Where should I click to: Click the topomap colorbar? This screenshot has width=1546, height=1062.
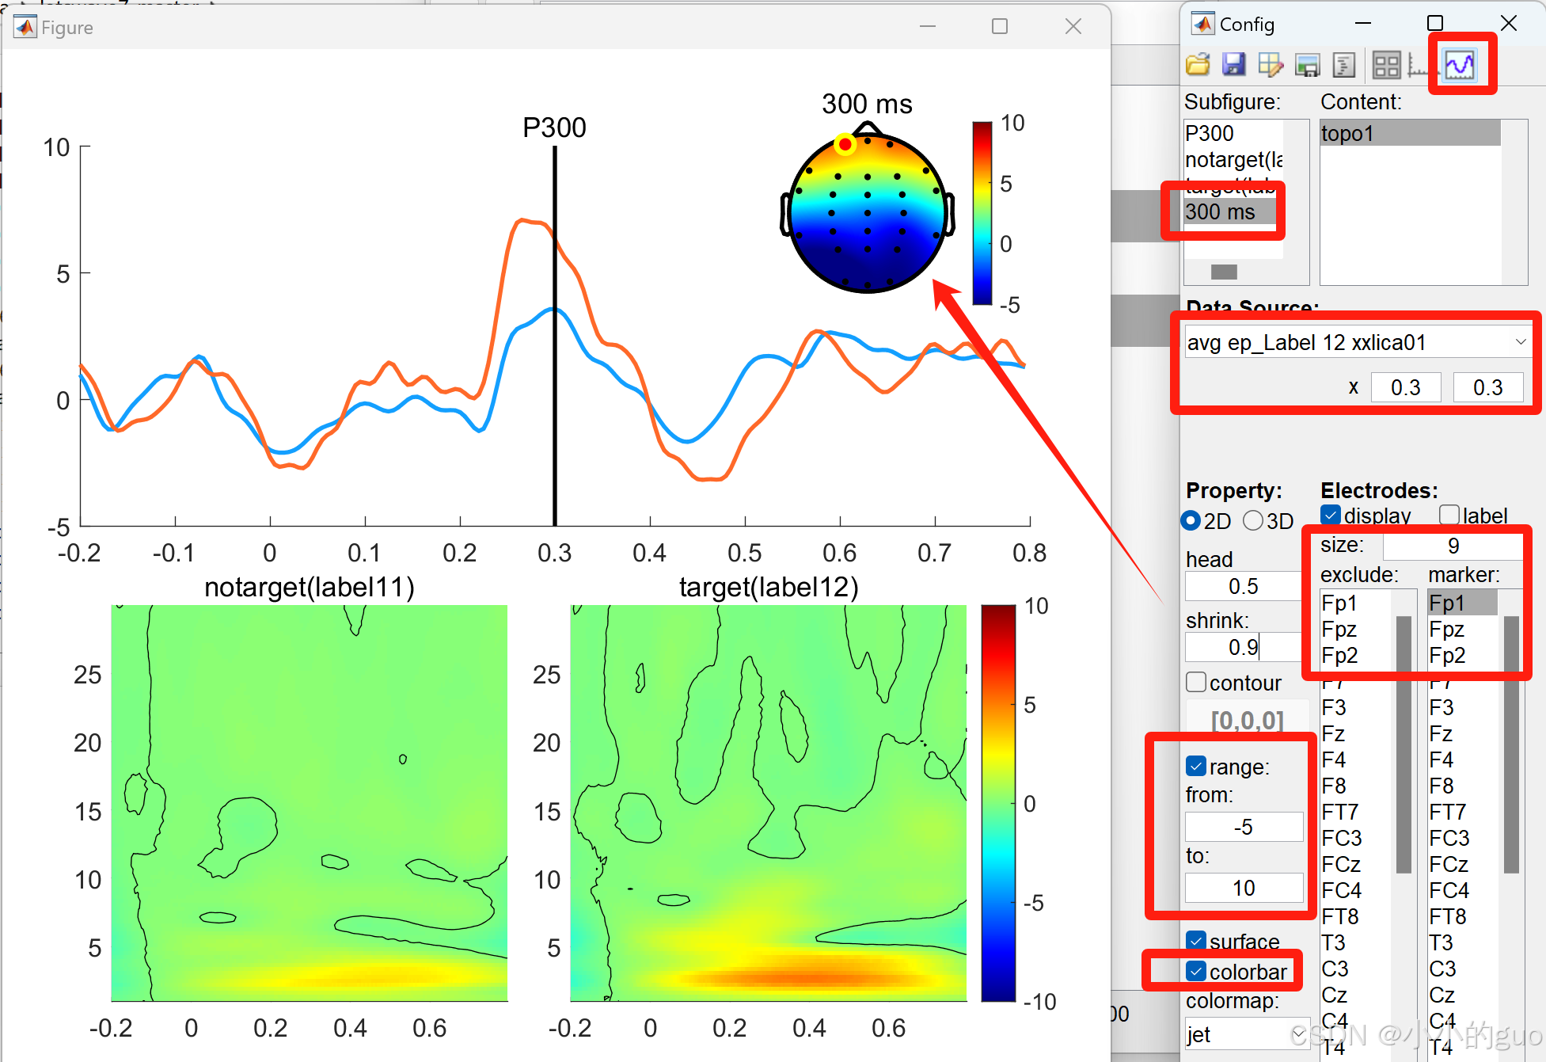(982, 213)
